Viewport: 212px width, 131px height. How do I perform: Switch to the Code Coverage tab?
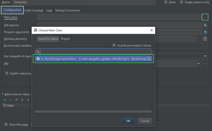(34, 10)
